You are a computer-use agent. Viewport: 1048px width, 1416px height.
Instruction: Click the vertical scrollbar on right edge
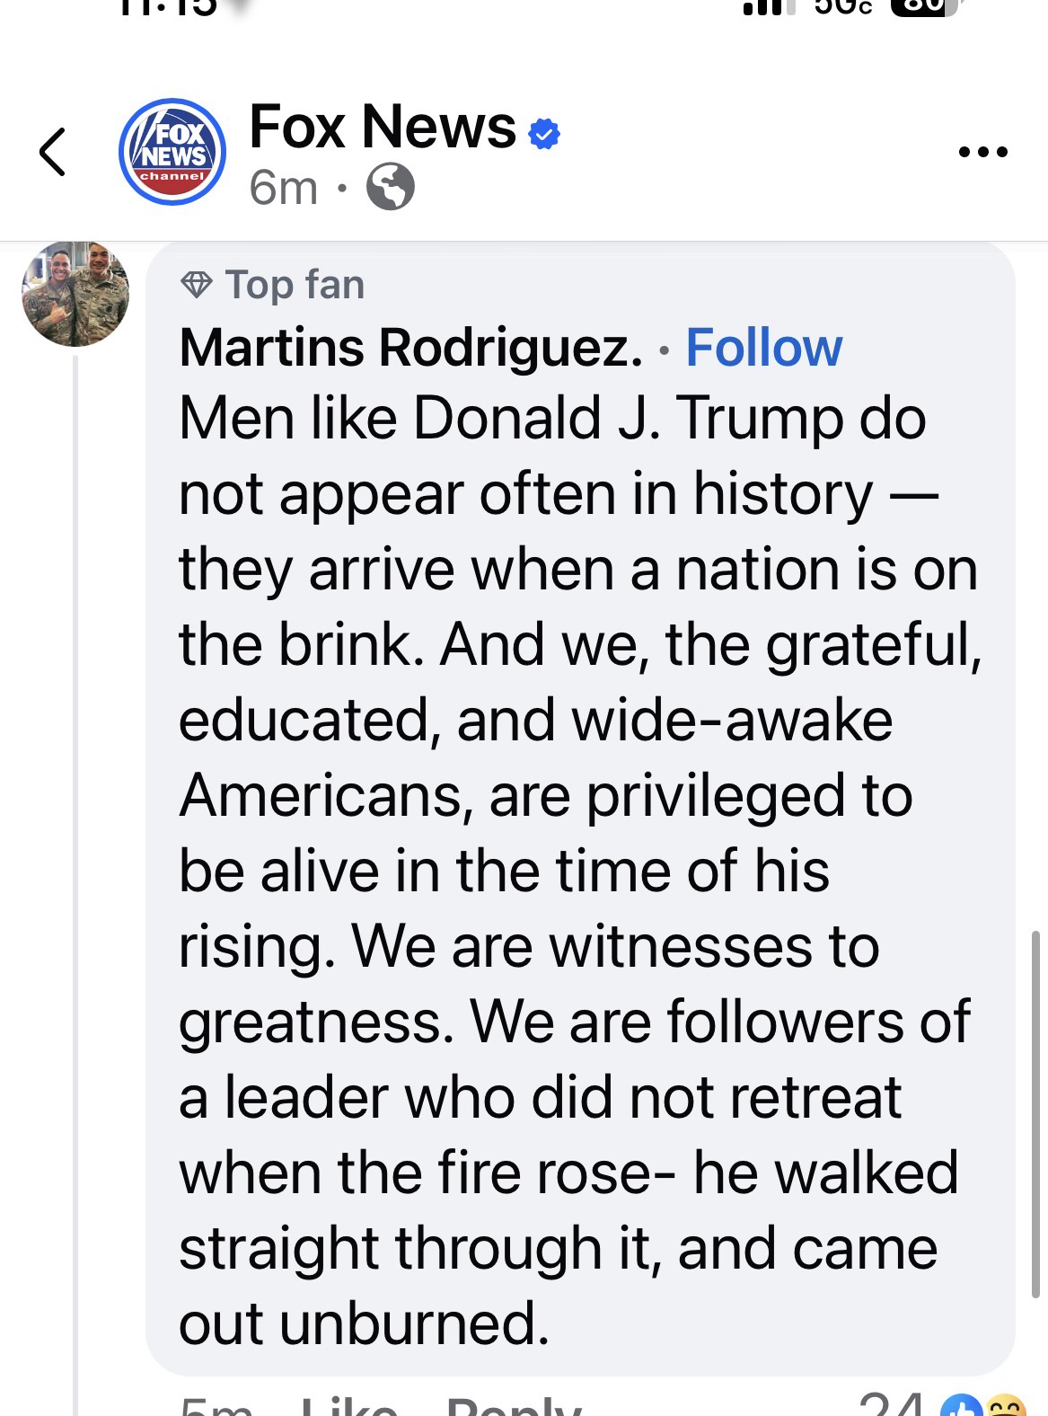[x=1035, y=1114]
